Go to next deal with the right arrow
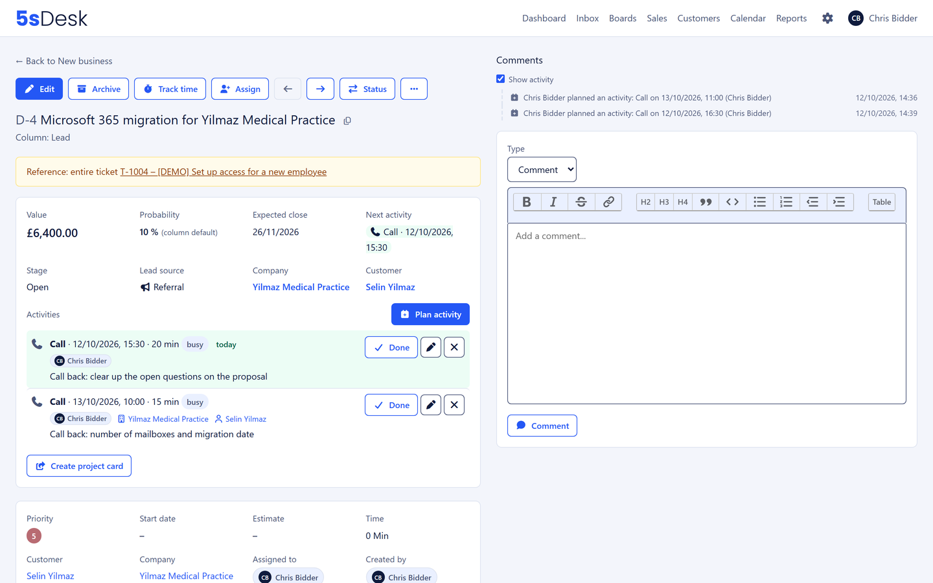 pos(320,89)
